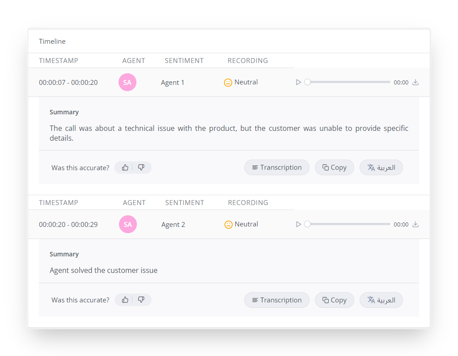458x356 pixels.
Task: Select the 00:00:20 - 00:00:29 timestamp
Action: 68,225
